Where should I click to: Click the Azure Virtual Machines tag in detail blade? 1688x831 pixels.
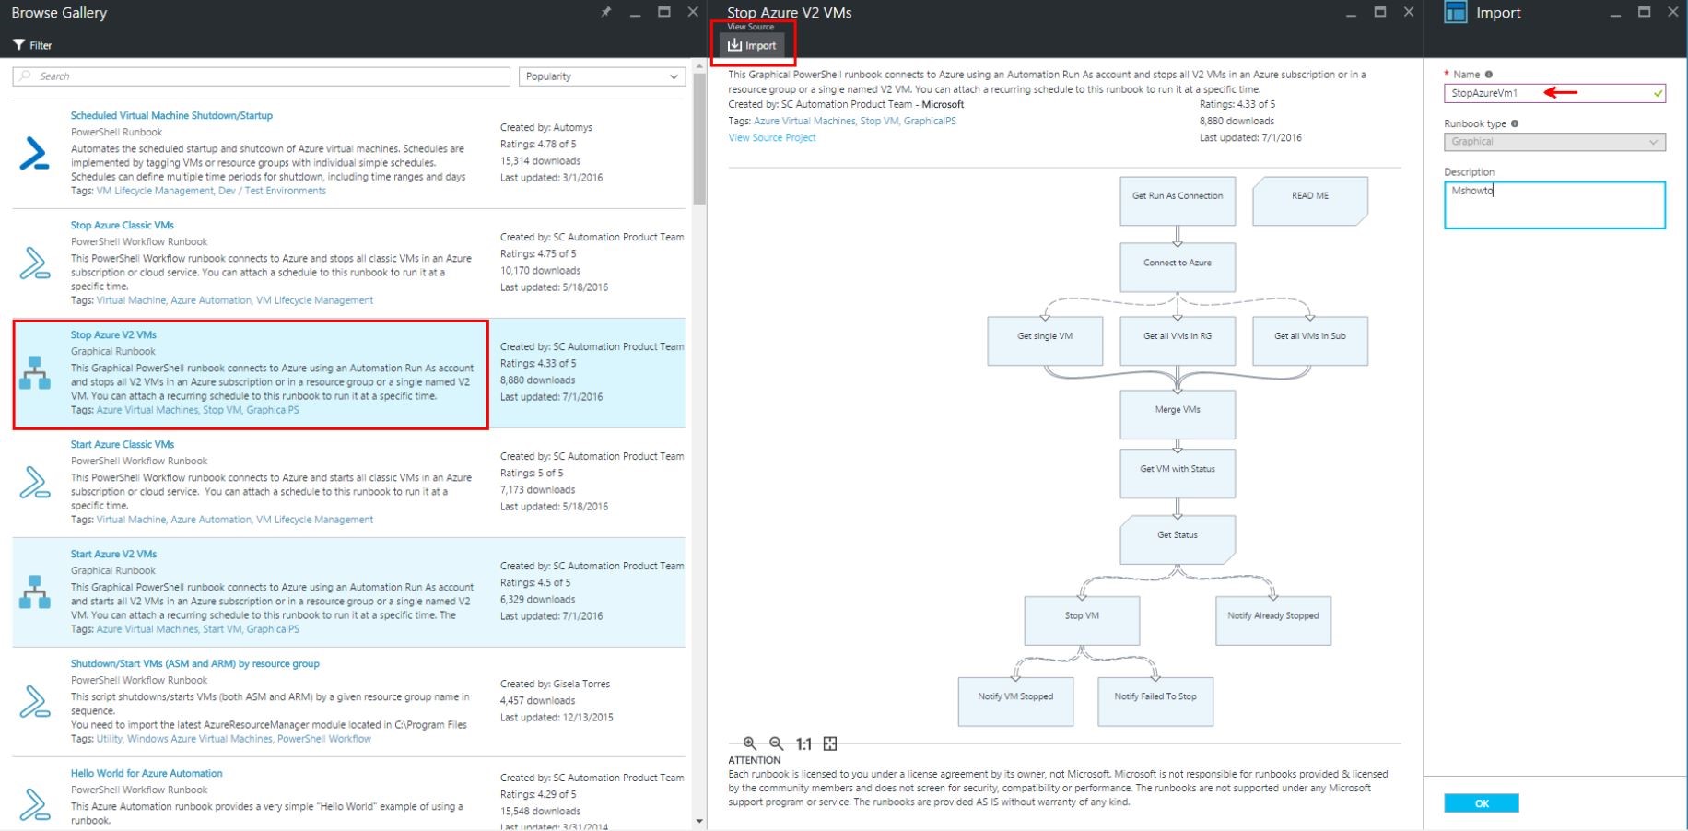pyautogui.click(x=804, y=121)
